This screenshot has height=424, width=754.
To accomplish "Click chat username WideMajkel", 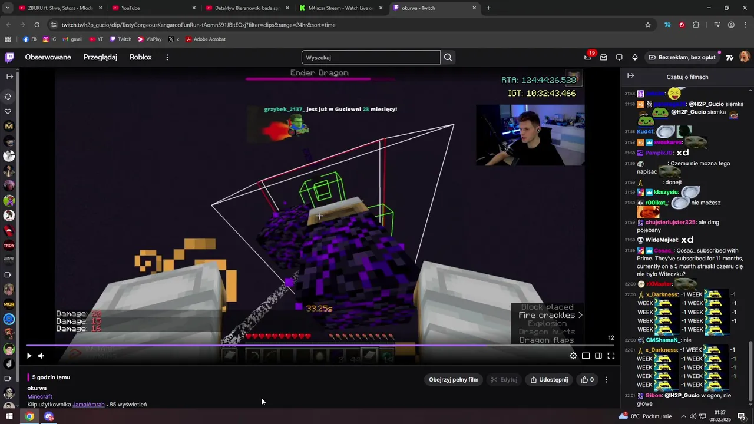I will pos(661,240).
